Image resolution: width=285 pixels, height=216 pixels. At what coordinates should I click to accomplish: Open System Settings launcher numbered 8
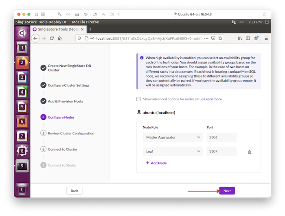(x=22, y=151)
